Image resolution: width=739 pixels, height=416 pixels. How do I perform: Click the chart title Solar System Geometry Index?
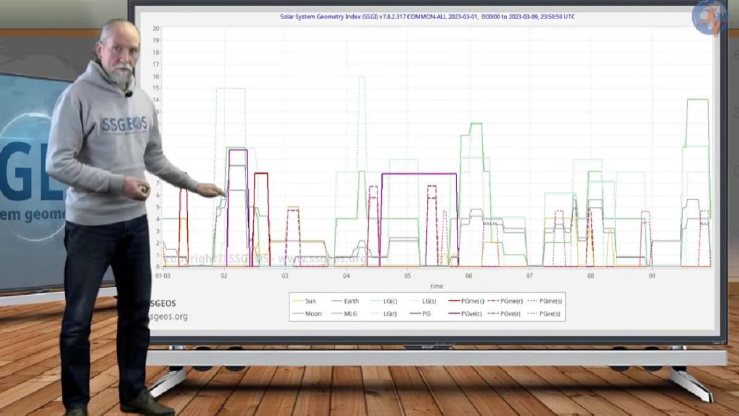point(427,17)
